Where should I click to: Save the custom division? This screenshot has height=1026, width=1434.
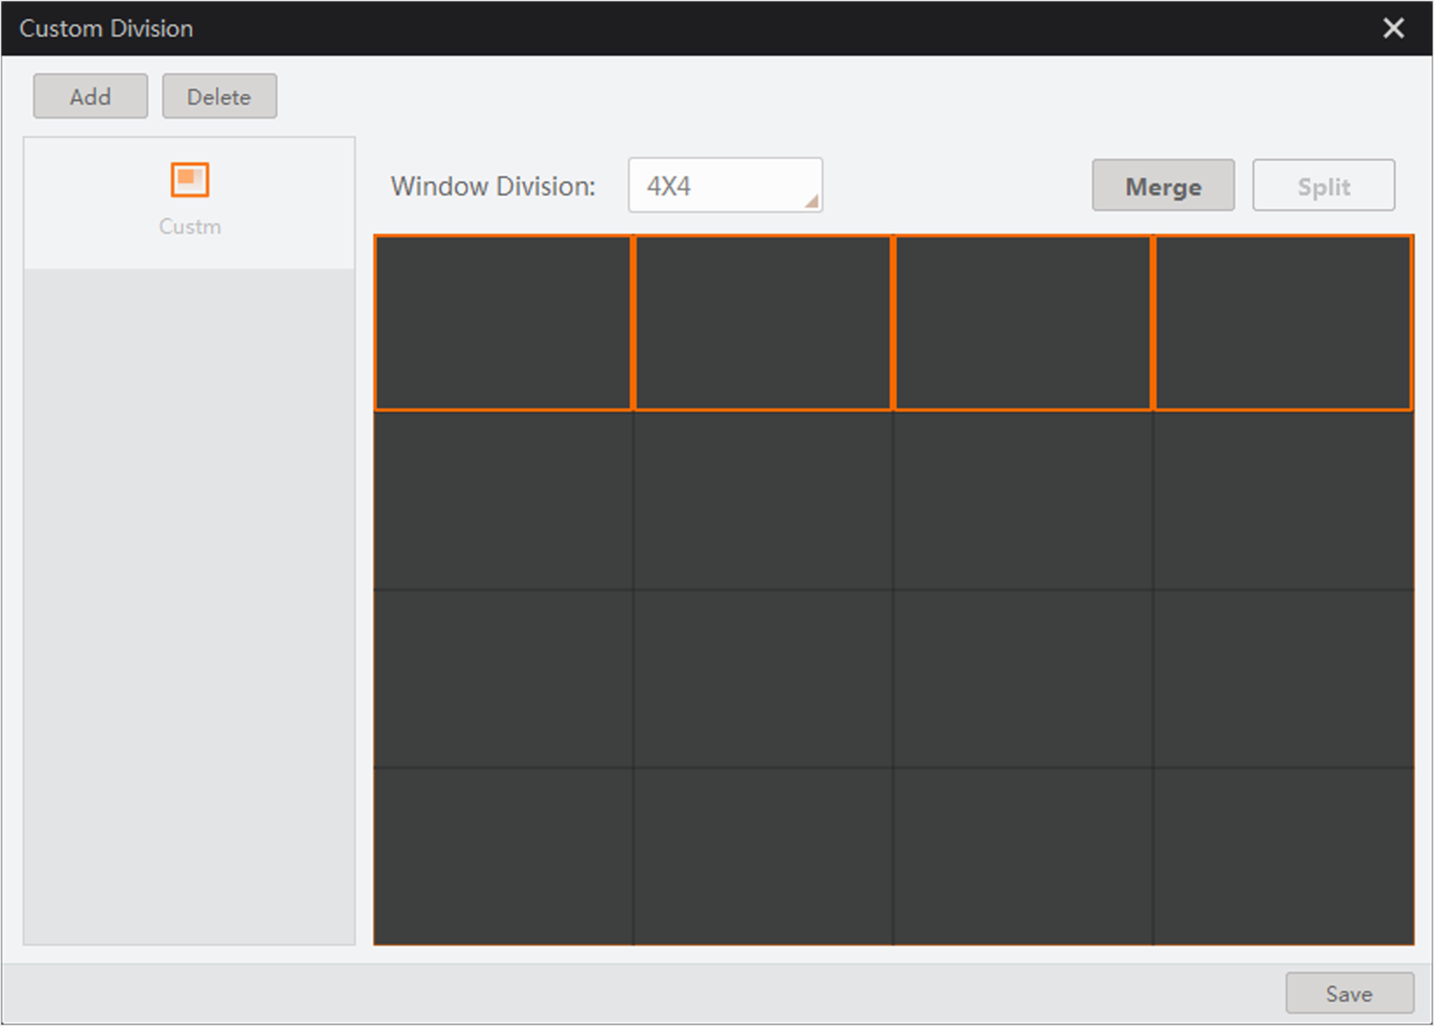(x=1349, y=993)
